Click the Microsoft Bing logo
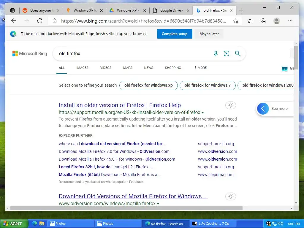 [30, 53]
